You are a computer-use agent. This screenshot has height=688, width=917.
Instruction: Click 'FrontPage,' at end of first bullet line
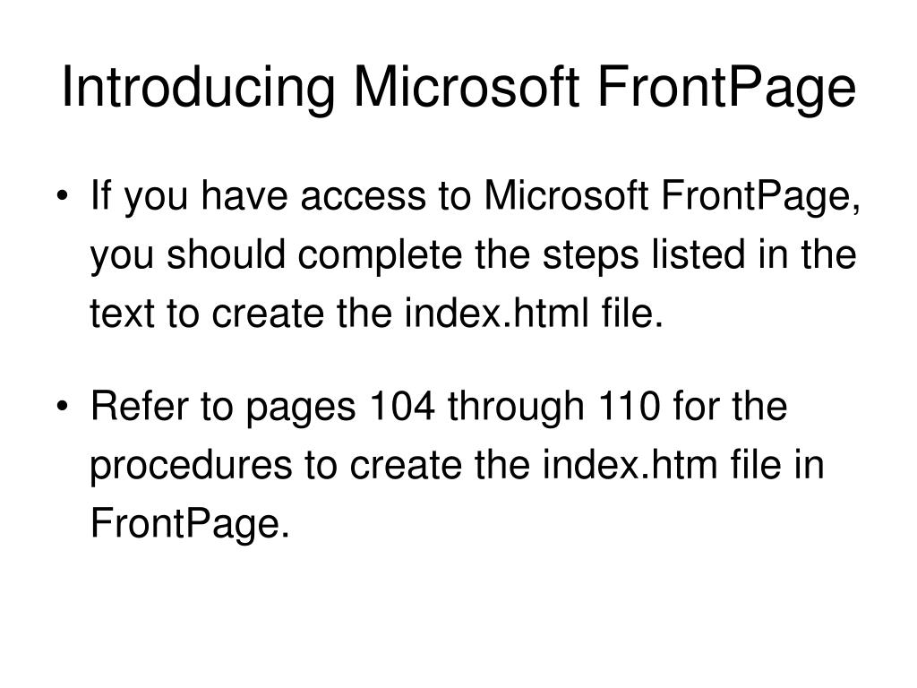(761, 196)
